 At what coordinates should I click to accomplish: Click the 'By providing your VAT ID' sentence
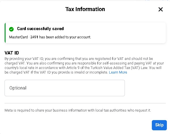coord(24,59)
